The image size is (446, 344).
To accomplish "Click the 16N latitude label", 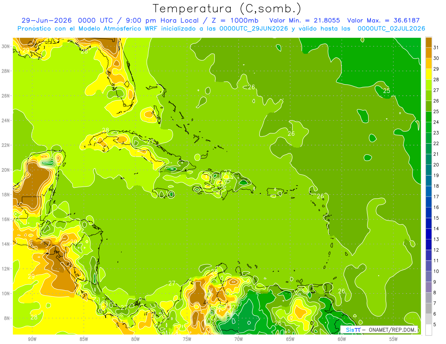I will (x=6, y=219).
